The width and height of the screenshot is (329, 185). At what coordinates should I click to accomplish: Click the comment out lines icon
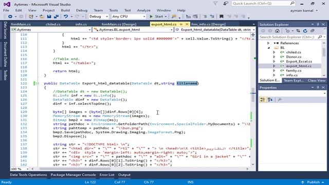click(x=205, y=16)
